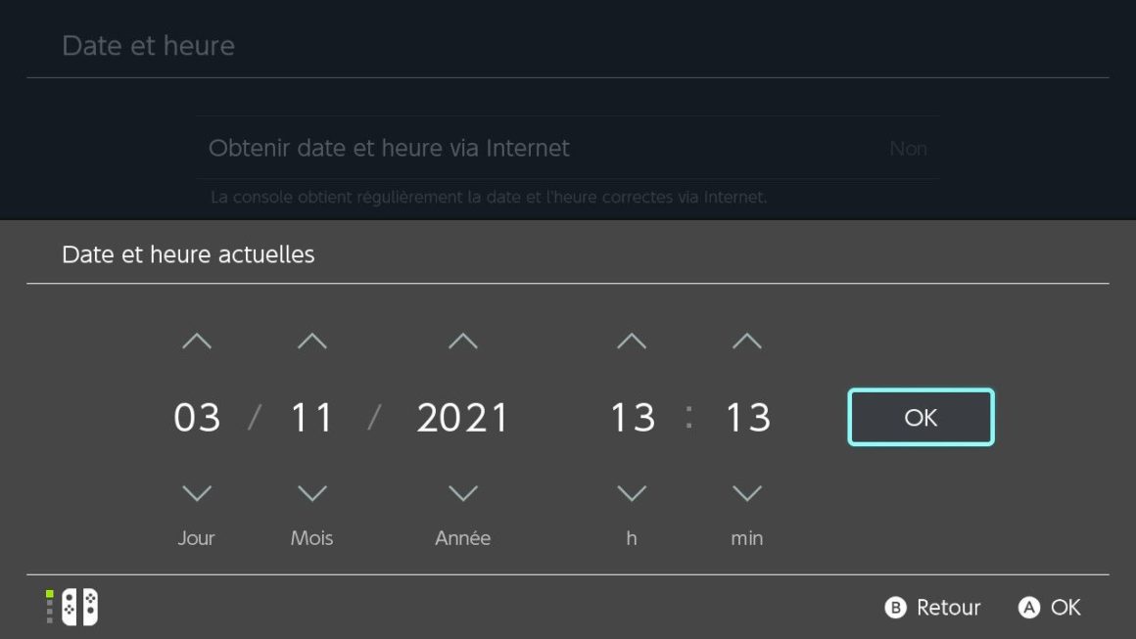Decrease the minutes with the down arrow above min
The height and width of the screenshot is (639, 1136).
point(747,493)
